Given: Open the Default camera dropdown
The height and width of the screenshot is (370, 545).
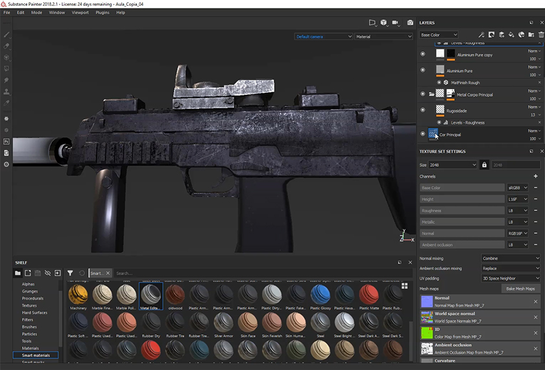Looking at the screenshot, I should coord(322,37).
